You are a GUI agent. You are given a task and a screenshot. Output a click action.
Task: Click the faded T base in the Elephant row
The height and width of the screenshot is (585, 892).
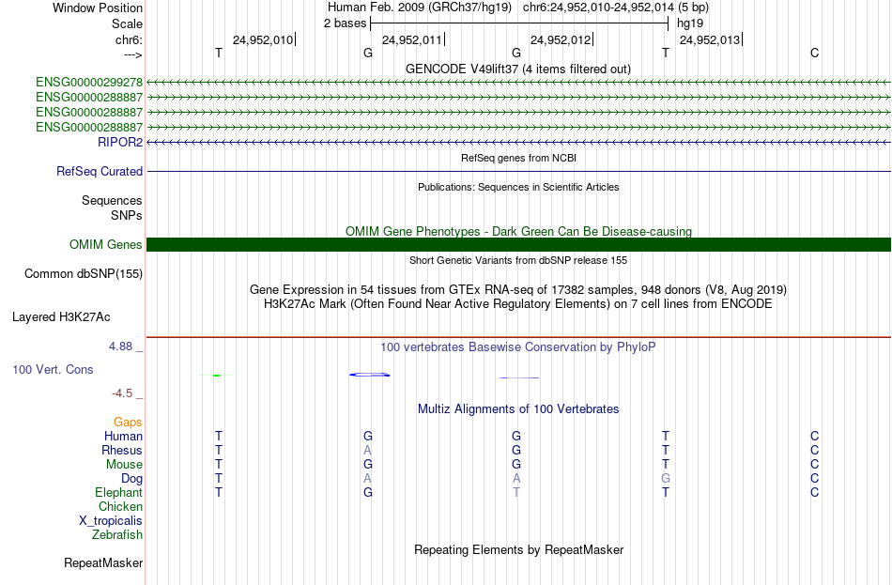[x=516, y=492]
